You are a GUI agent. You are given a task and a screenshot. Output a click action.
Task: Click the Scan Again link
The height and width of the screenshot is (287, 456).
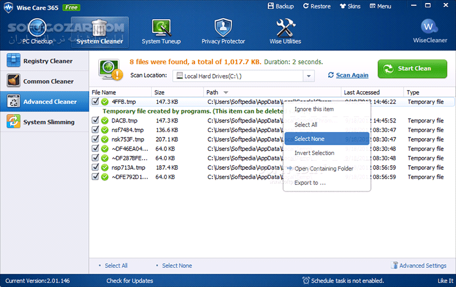click(352, 76)
